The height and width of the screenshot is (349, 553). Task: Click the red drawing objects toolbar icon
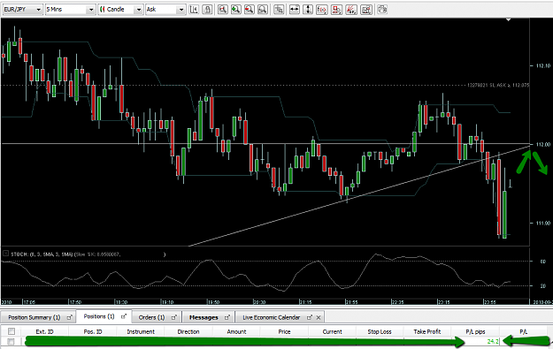coord(336,10)
